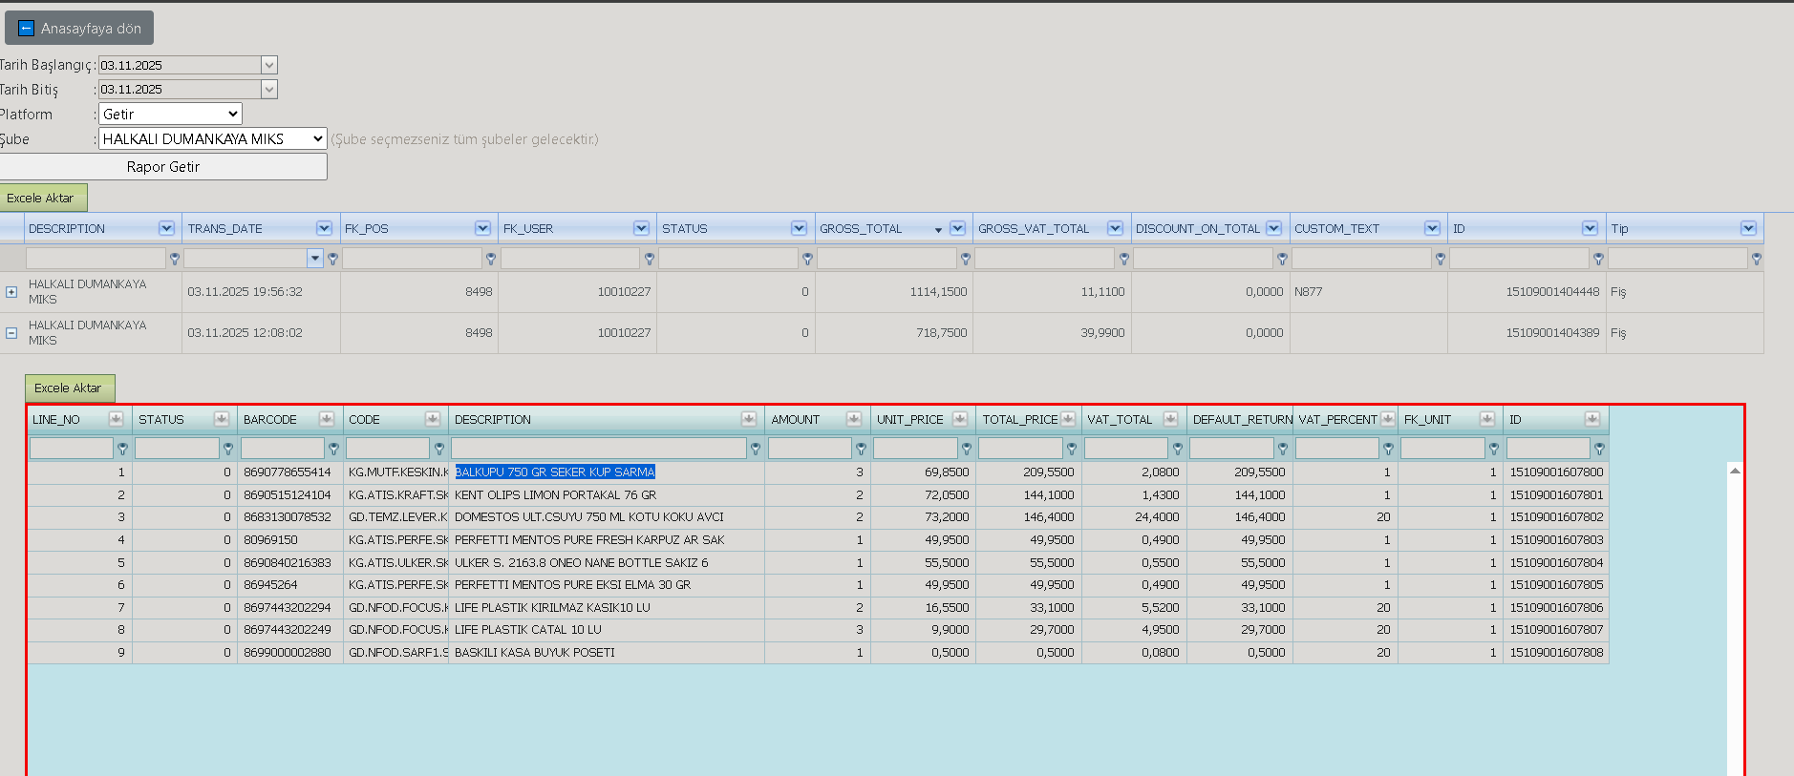1794x776 pixels.
Task: Click filter icon under GROSS_TOTAL column
Action: [x=965, y=259]
